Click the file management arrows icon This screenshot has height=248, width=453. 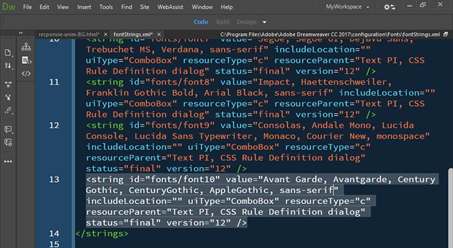(8, 66)
